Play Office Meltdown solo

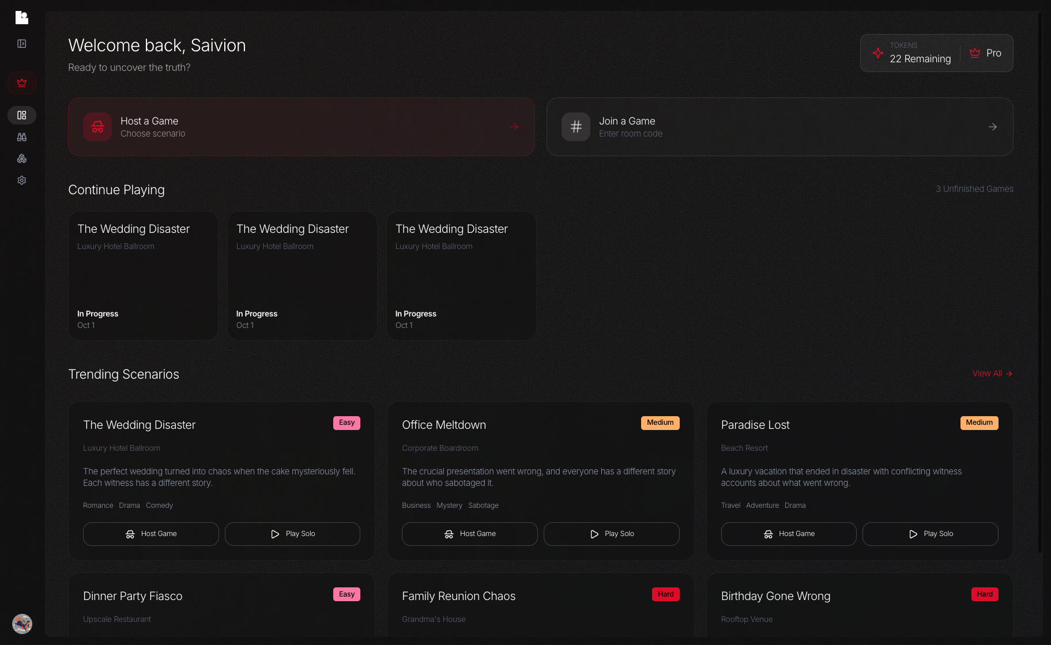tap(612, 534)
